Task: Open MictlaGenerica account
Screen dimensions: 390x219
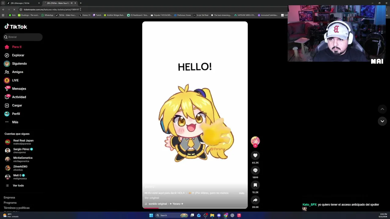Action: (19, 159)
